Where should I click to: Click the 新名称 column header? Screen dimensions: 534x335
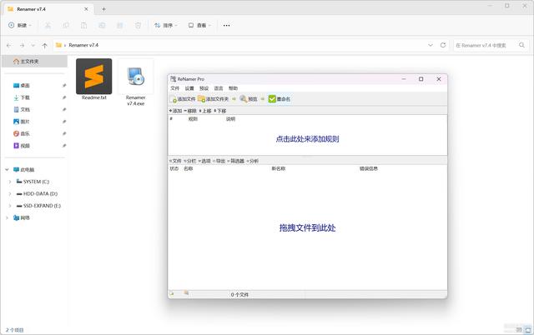pos(279,168)
